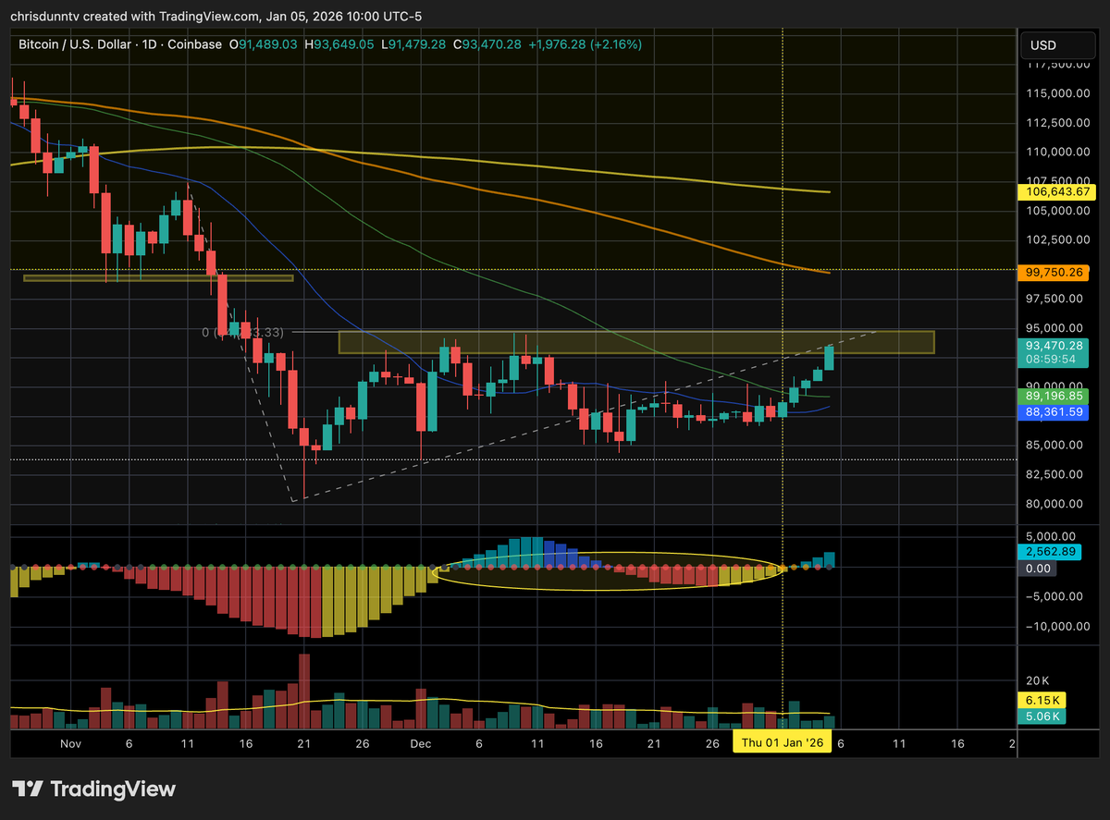This screenshot has width=1110, height=820.
Task: Click the Nov label on time axis
Action: pos(71,743)
